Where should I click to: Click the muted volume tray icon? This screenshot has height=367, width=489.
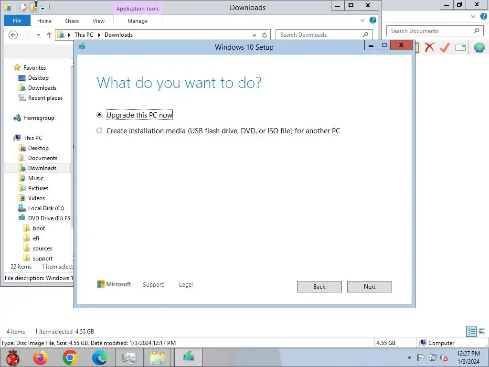[444, 357]
